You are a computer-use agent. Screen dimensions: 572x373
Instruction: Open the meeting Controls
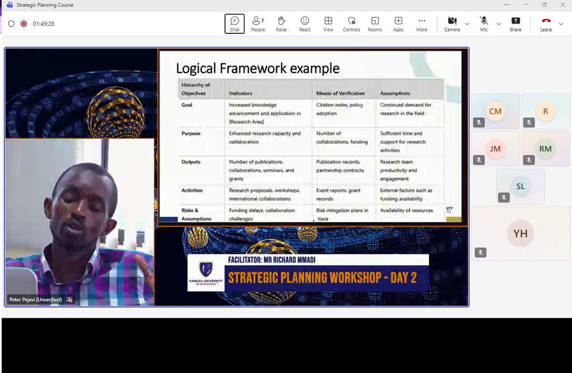point(351,24)
